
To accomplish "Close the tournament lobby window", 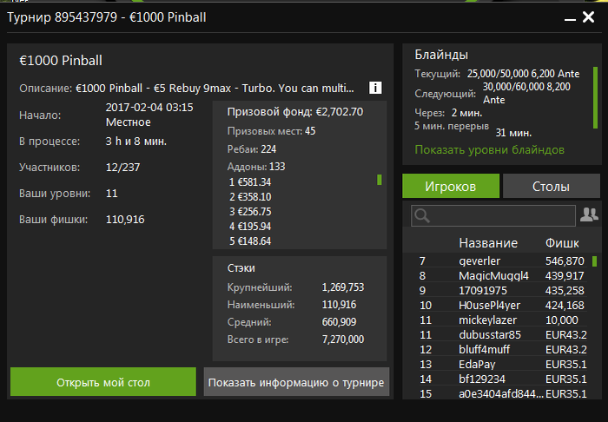I will 588,17.
